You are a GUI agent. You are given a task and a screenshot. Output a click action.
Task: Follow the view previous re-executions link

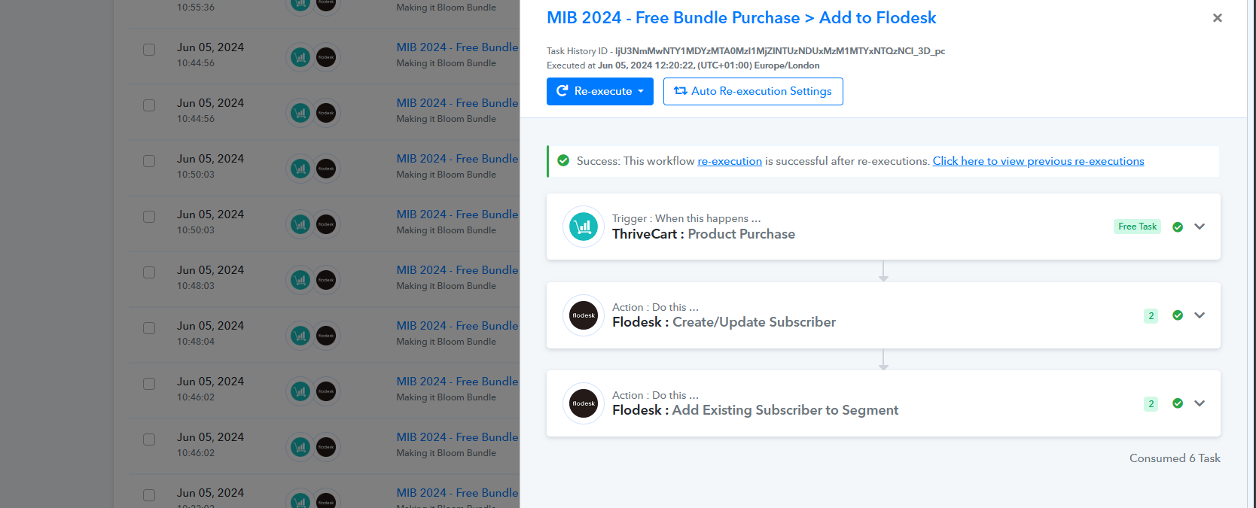[1038, 161]
